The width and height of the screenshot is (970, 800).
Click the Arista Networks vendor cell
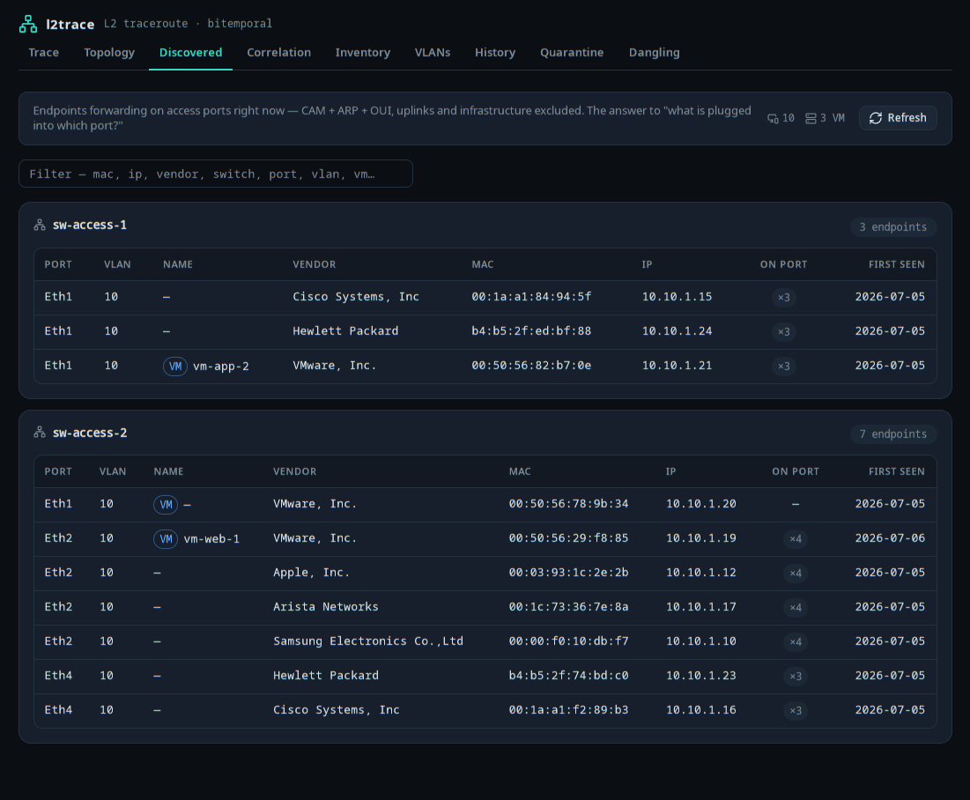pos(325,607)
